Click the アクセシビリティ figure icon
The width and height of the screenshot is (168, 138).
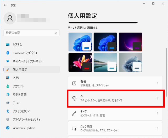click(x=8, y=111)
